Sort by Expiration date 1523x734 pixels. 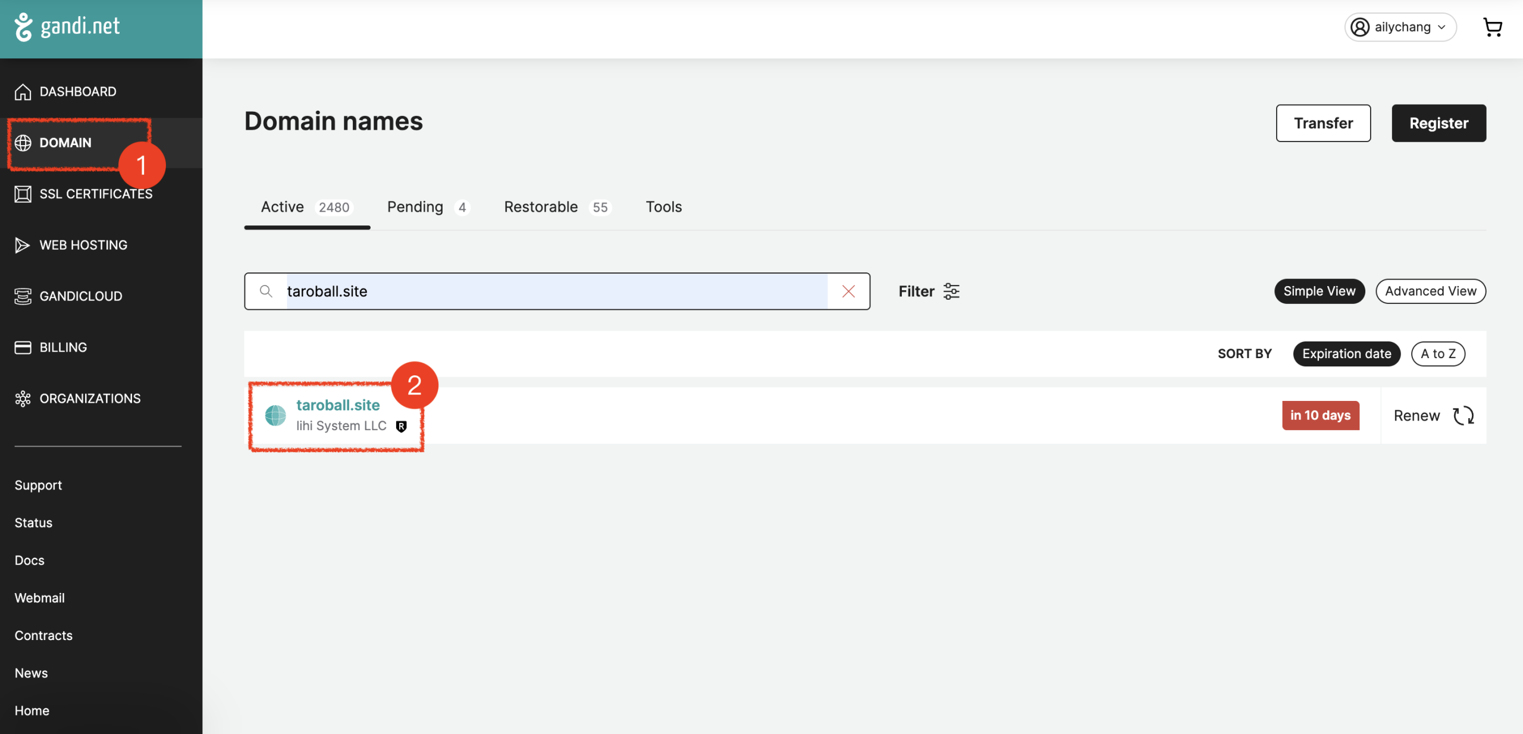1346,354
